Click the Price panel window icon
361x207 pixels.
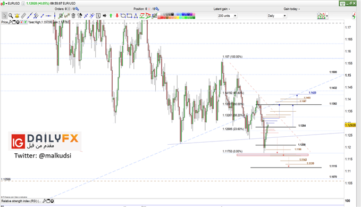14,22
